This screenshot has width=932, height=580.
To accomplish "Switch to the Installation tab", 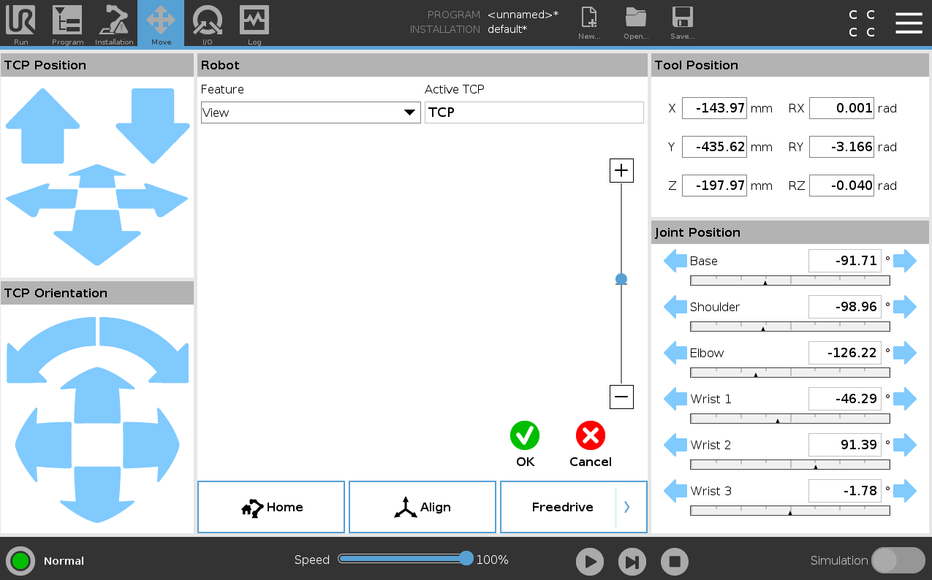I will click(114, 23).
